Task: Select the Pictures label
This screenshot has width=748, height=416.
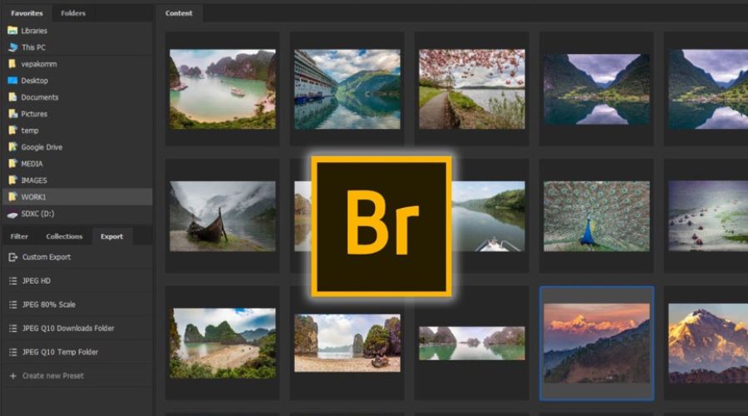Action: click(34, 114)
